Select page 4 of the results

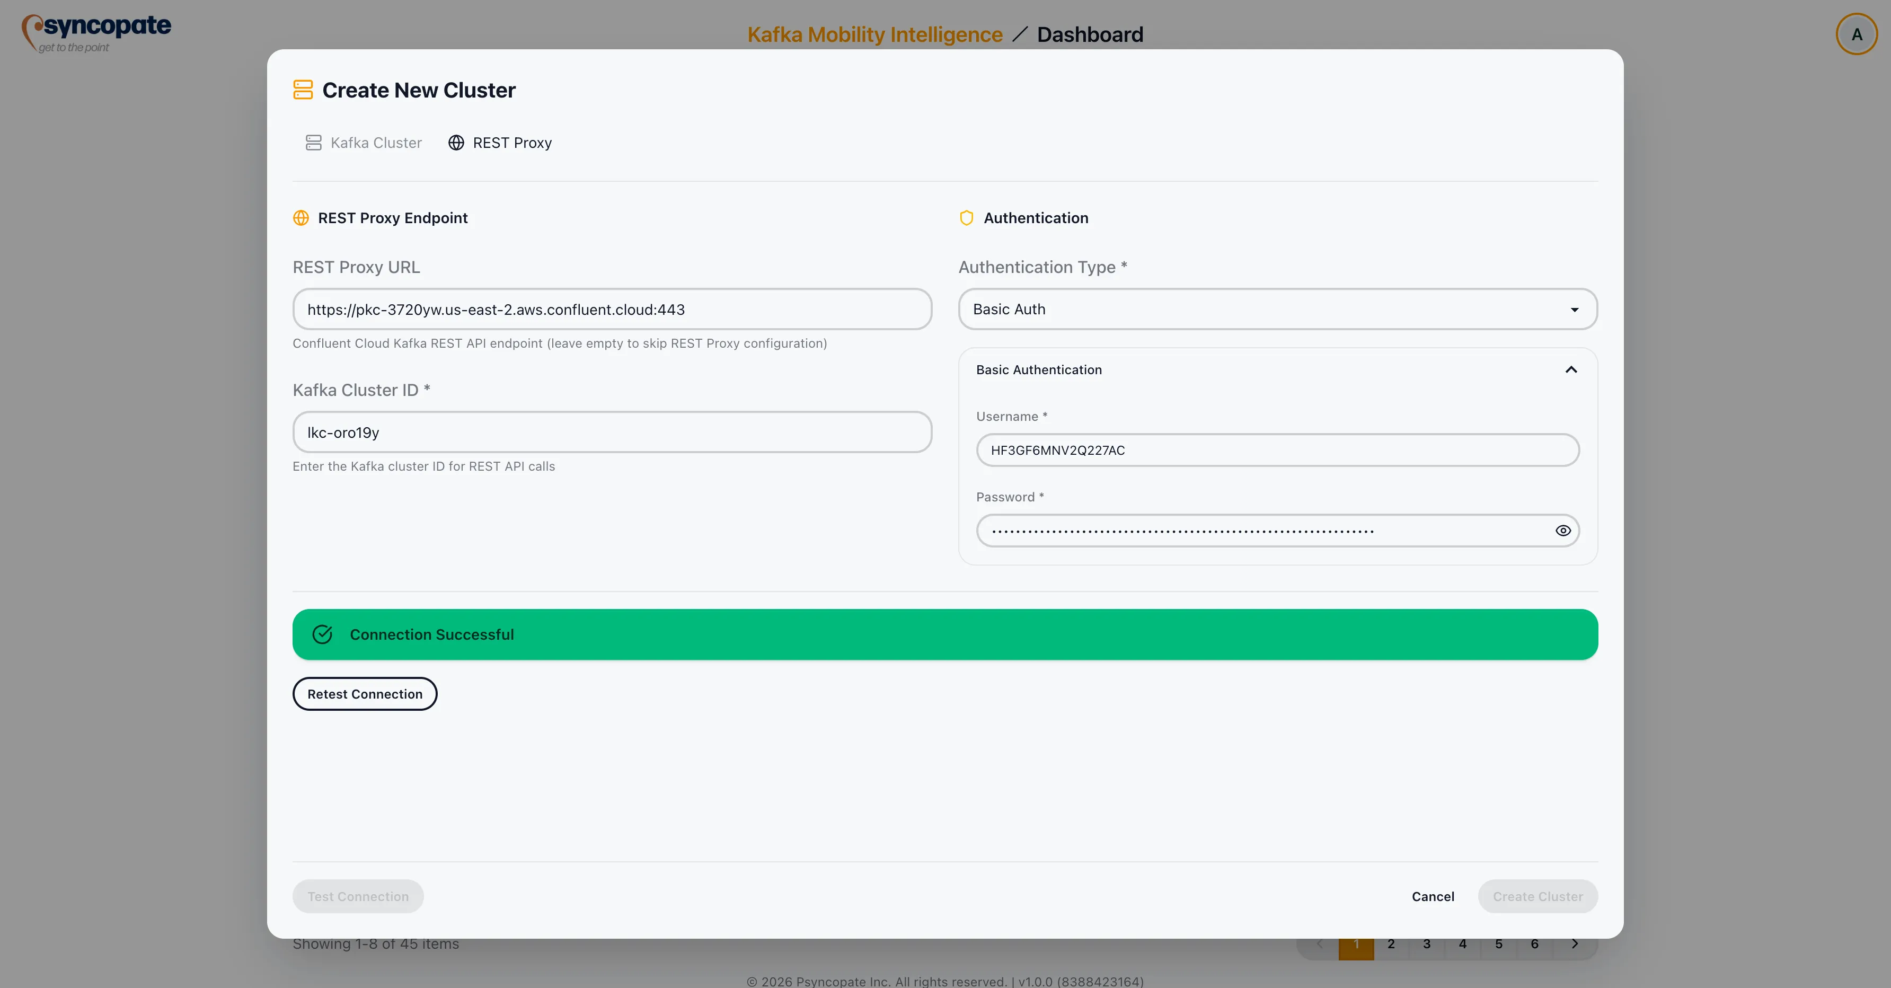click(1462, 946)
